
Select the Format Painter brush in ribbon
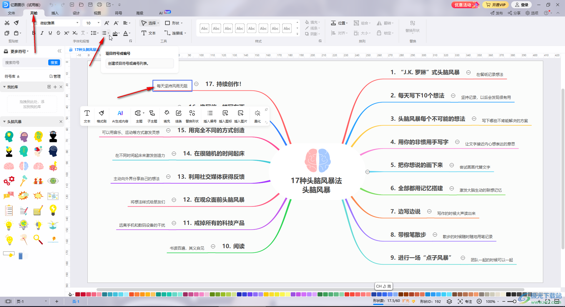(16, 23)
